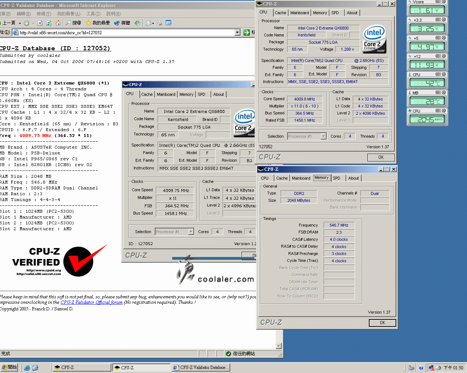Close the MB temperature monitor widget

[x=444, y=93]
